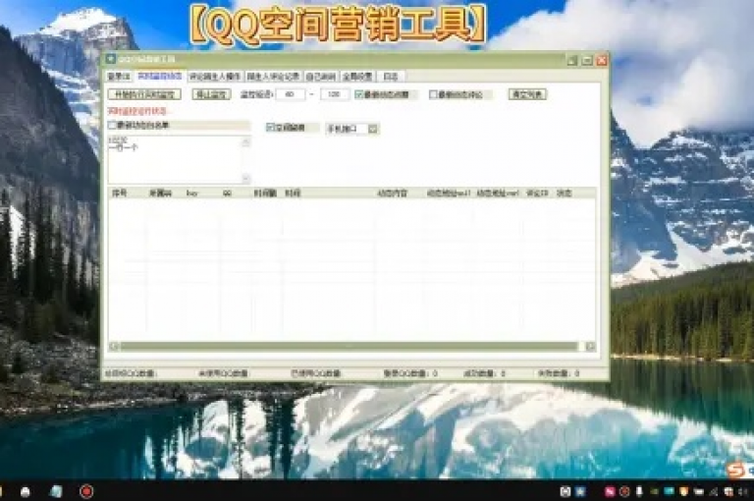Click the 清空列表 clear list button
Viewport: 754px width, 501px height.
527,94
